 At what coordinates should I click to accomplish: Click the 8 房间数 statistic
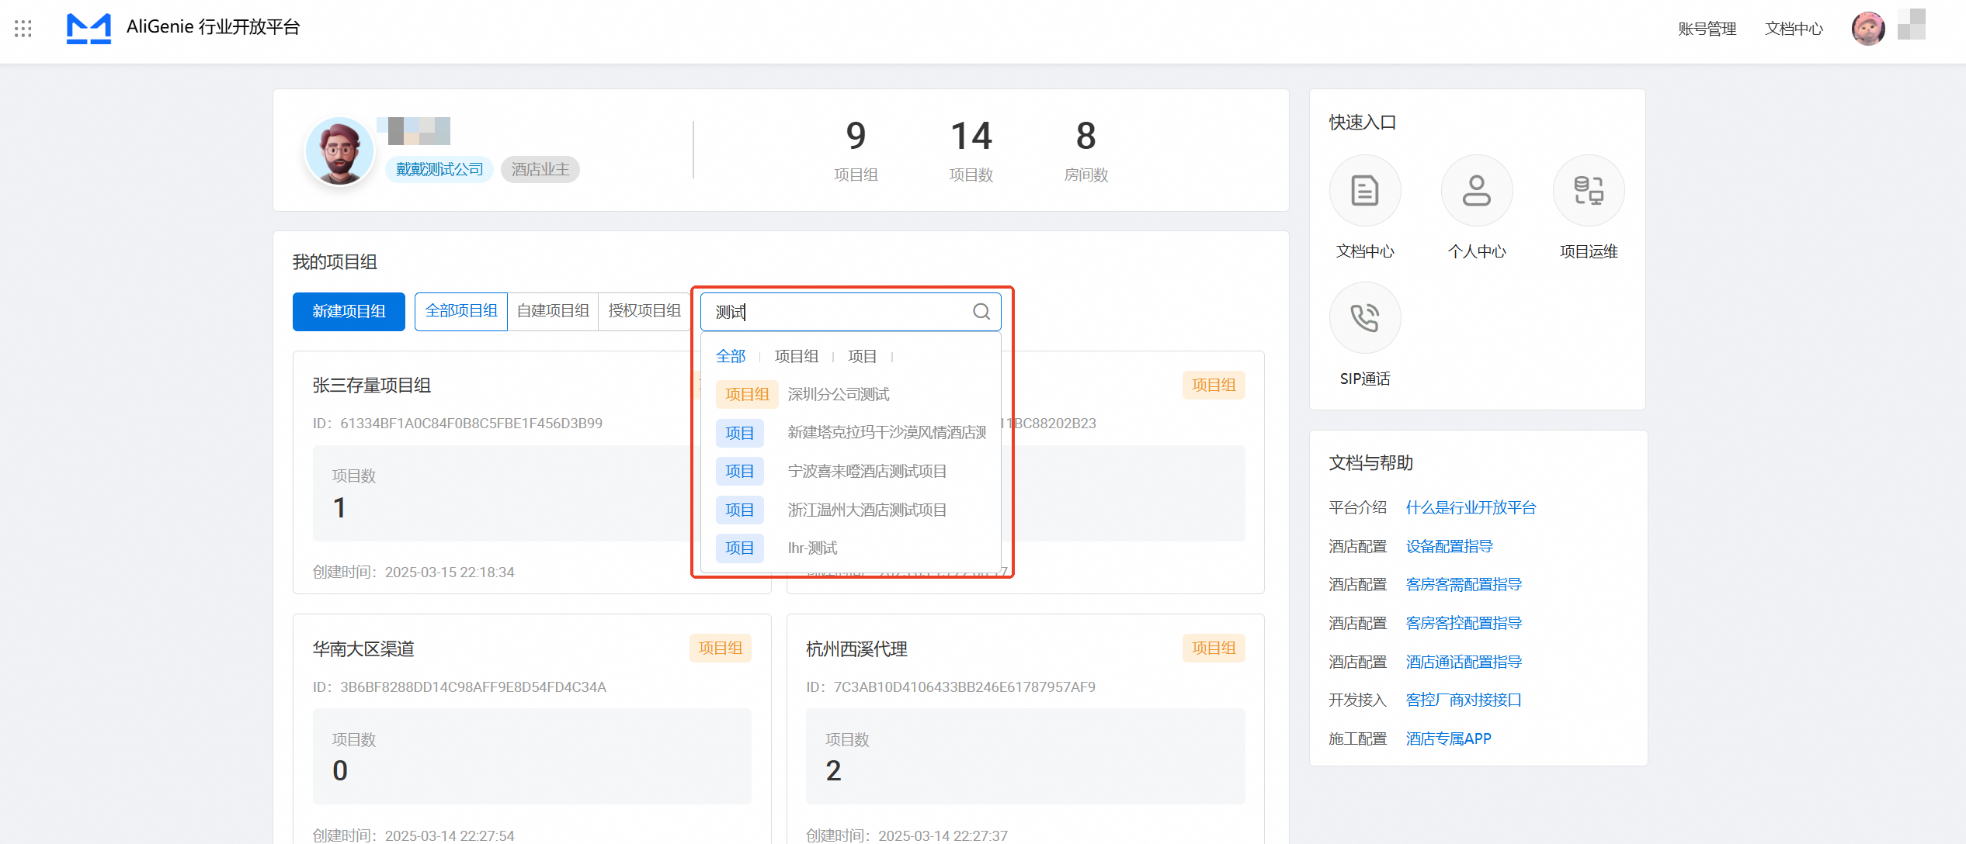[x=1085, y=151]
